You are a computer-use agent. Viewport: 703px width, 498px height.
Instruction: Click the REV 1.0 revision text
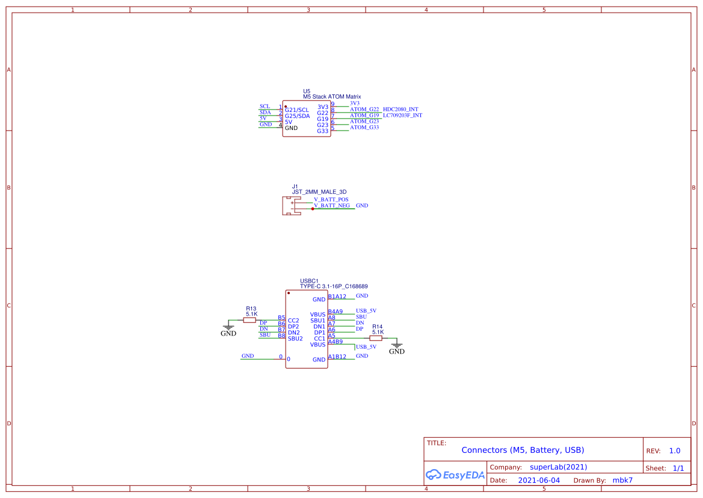click(x=675, y=450)
